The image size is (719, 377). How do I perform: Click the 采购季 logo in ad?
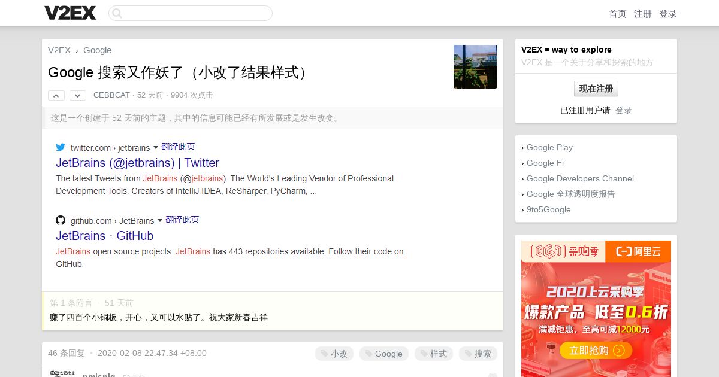click(x=563, y=251)
